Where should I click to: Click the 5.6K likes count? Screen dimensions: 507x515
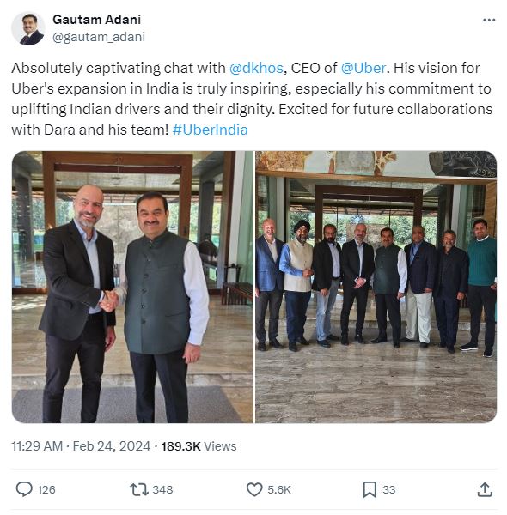(278, 489)
